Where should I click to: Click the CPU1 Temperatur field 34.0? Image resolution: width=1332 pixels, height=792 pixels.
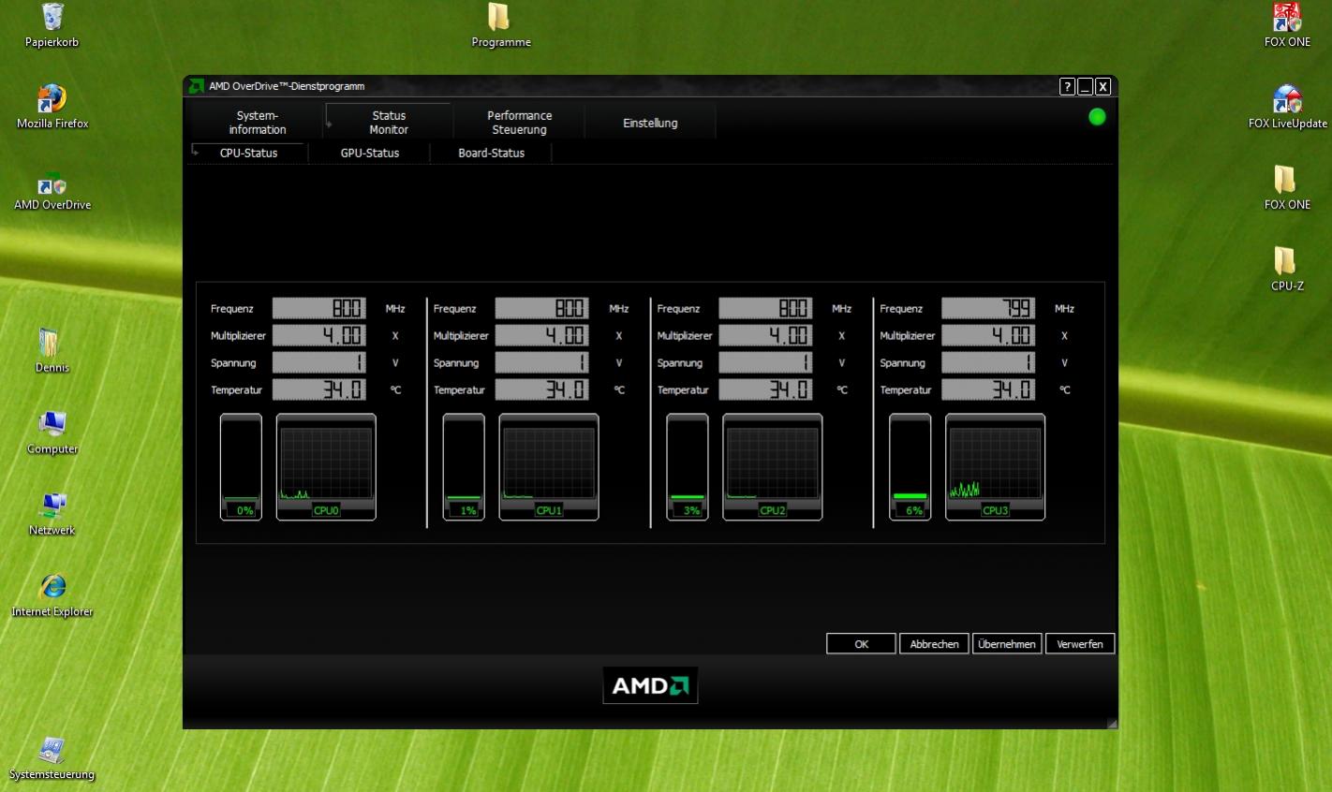[542, 389]
